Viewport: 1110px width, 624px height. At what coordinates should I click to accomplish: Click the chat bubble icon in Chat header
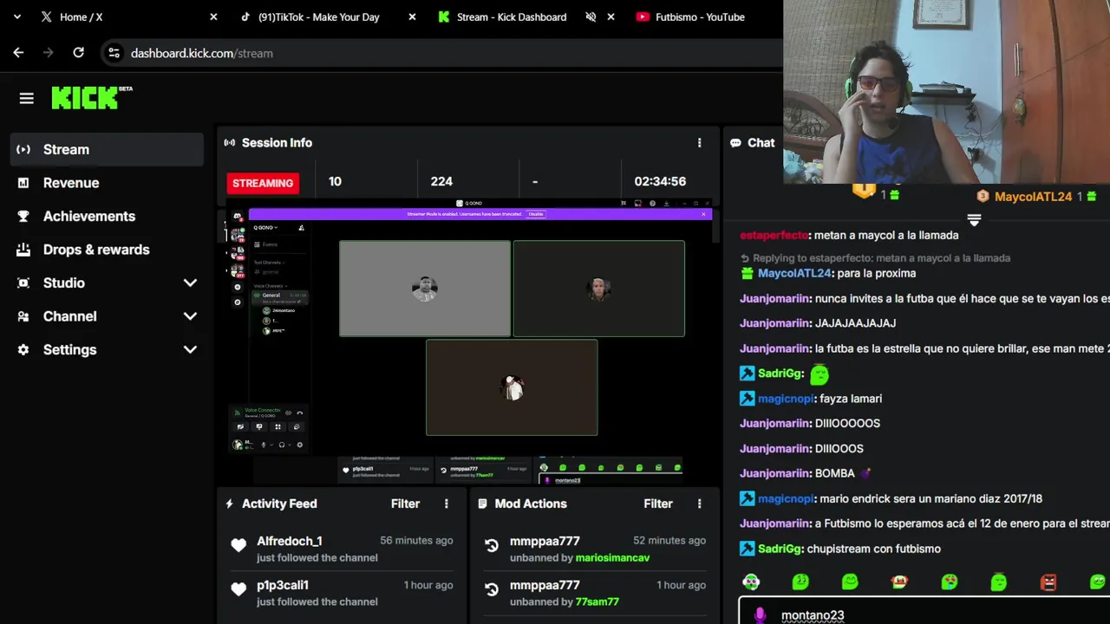tap(735, 143)
